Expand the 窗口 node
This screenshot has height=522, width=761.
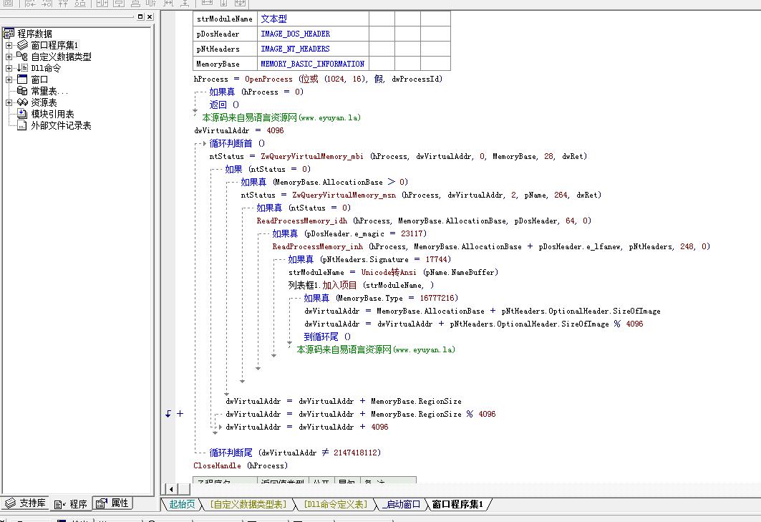[9, 79]
